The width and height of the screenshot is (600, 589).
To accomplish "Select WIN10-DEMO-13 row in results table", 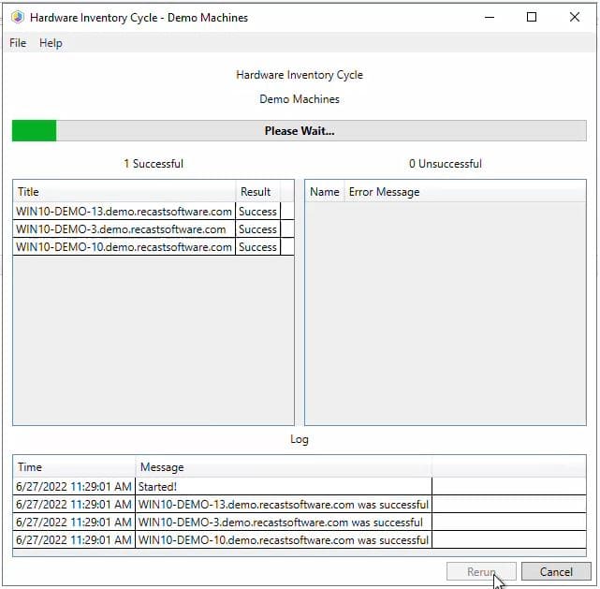I will (x=124, y=212).
